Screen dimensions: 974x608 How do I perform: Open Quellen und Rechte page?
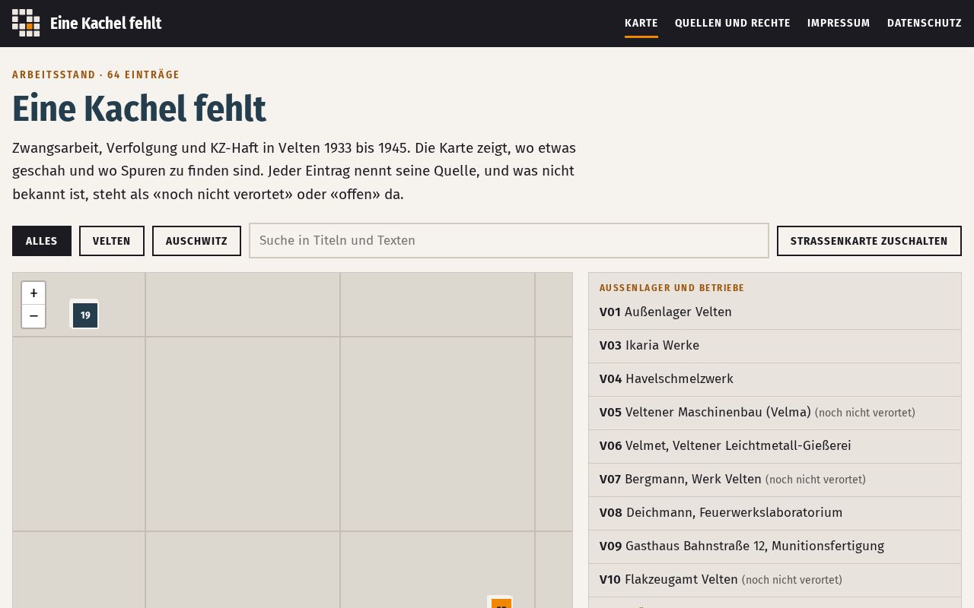pos(733,23)
